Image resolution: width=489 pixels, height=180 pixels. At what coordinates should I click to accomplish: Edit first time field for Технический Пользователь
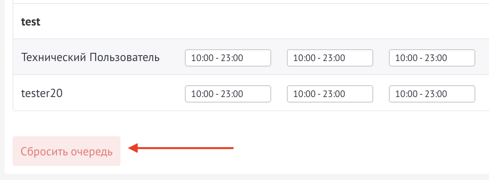228,58
